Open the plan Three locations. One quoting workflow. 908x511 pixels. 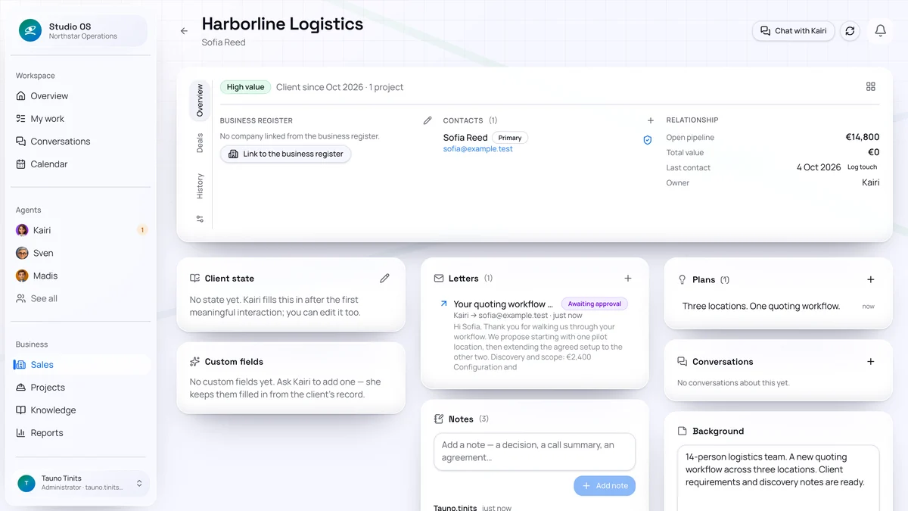[761, 307]
